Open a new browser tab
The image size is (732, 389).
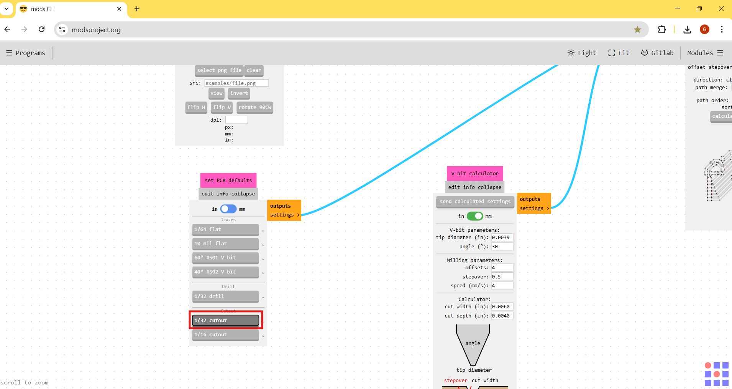[137, 9]
